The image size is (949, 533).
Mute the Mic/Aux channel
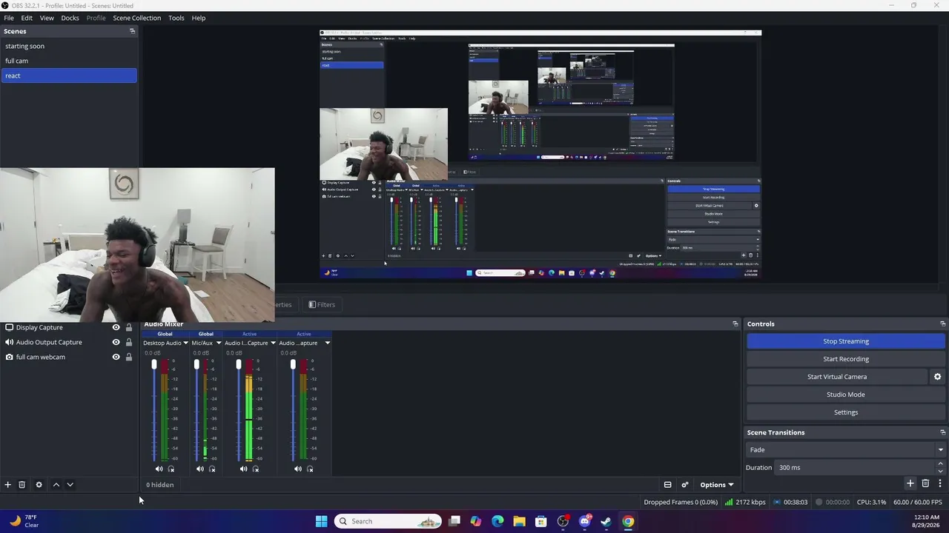[199, 469]
